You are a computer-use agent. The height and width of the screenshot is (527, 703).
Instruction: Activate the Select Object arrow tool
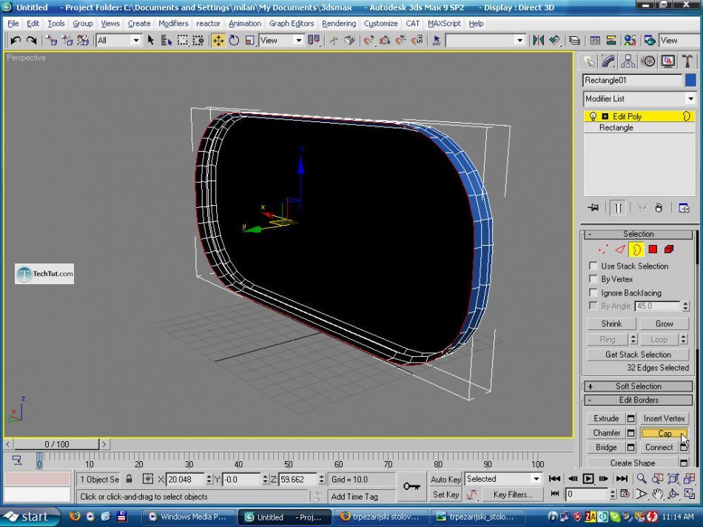coord(151,41)
